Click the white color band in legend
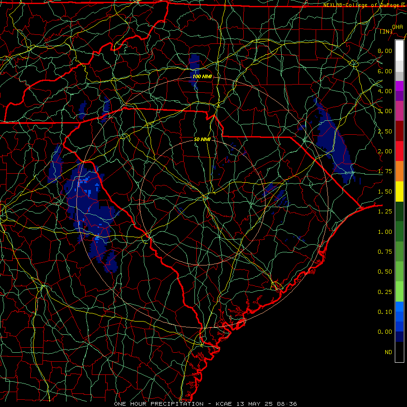 pos(399,51)
